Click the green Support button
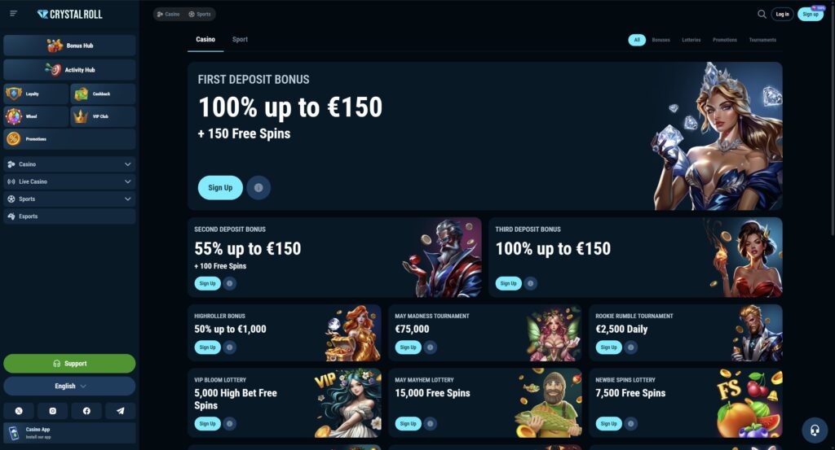 click(69, 364)
